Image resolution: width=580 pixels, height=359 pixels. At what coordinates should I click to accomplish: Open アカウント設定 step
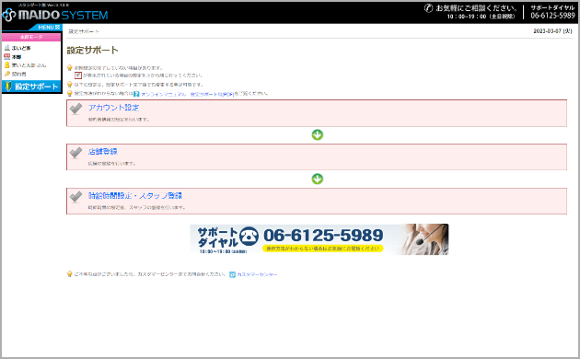point(113,108)
